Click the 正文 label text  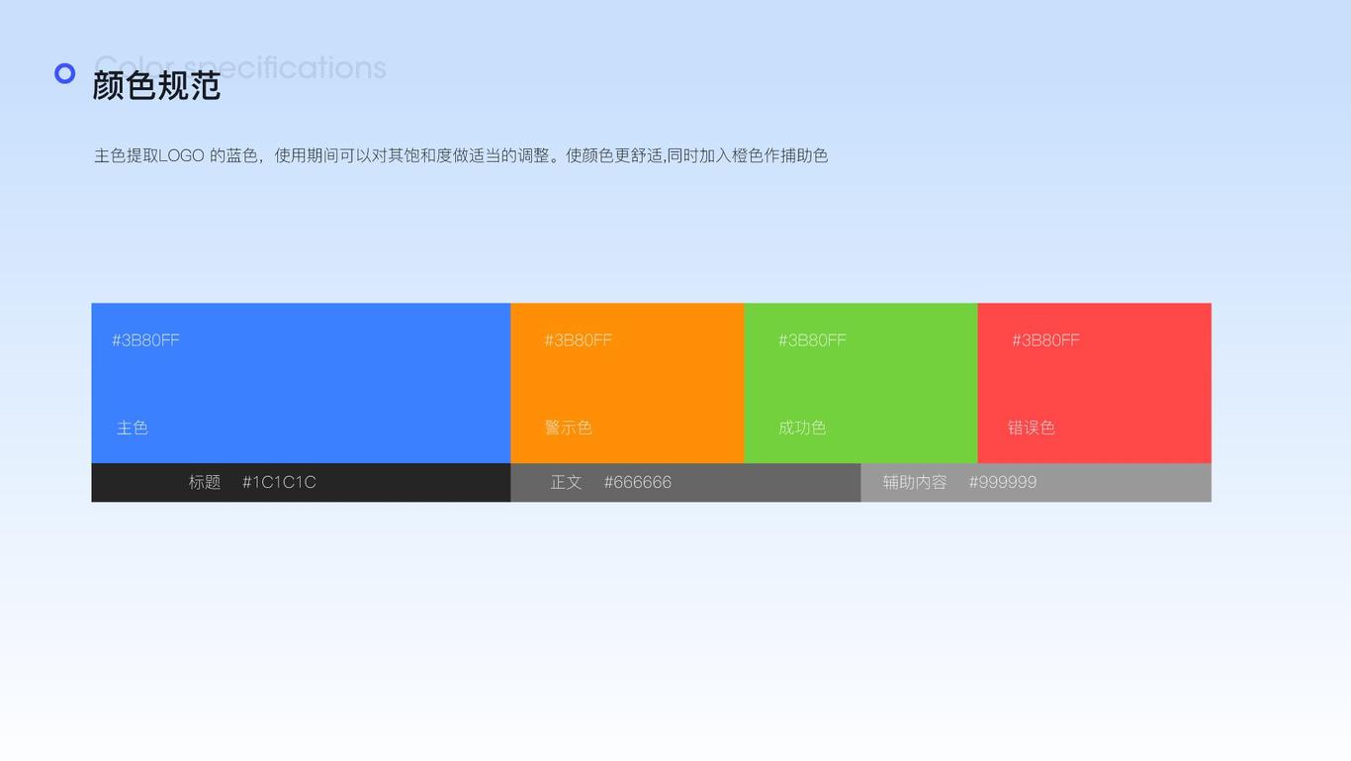567,482
